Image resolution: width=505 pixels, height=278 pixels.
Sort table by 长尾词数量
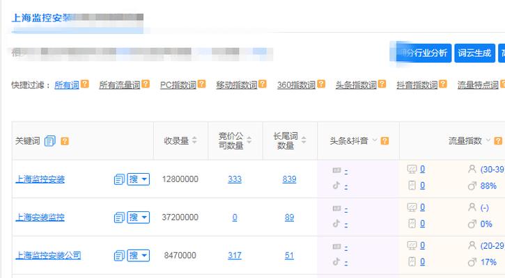click(x=304, y=140)
